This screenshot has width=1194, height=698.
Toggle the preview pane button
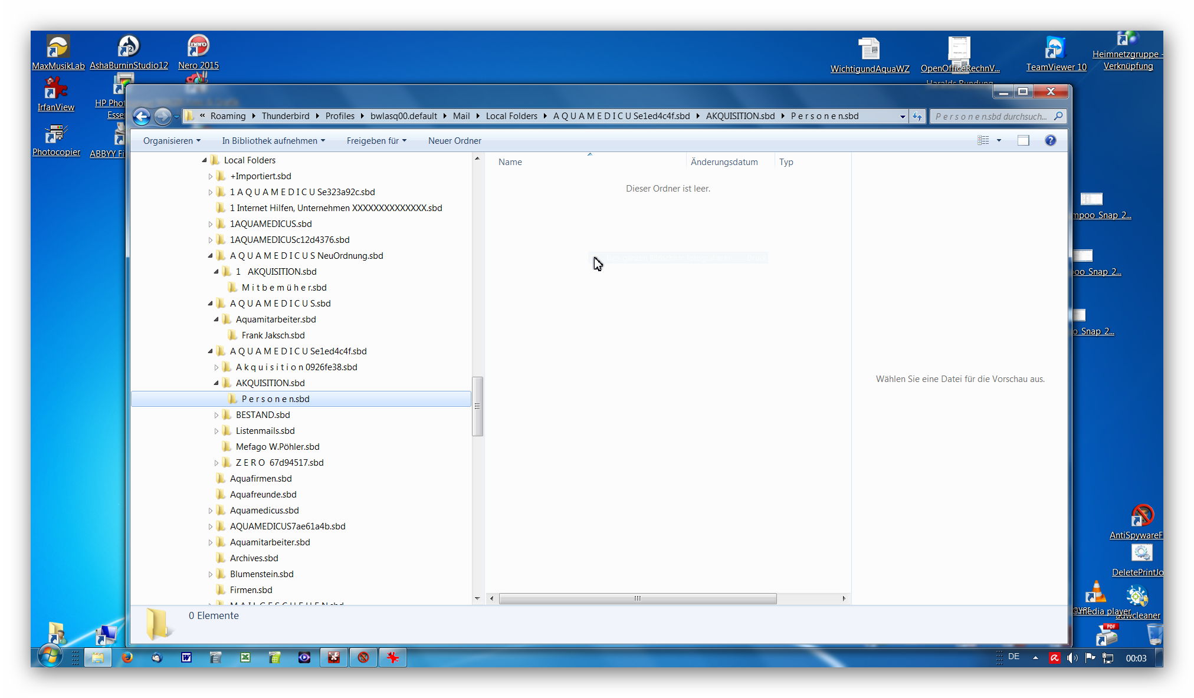point(1023,140)
